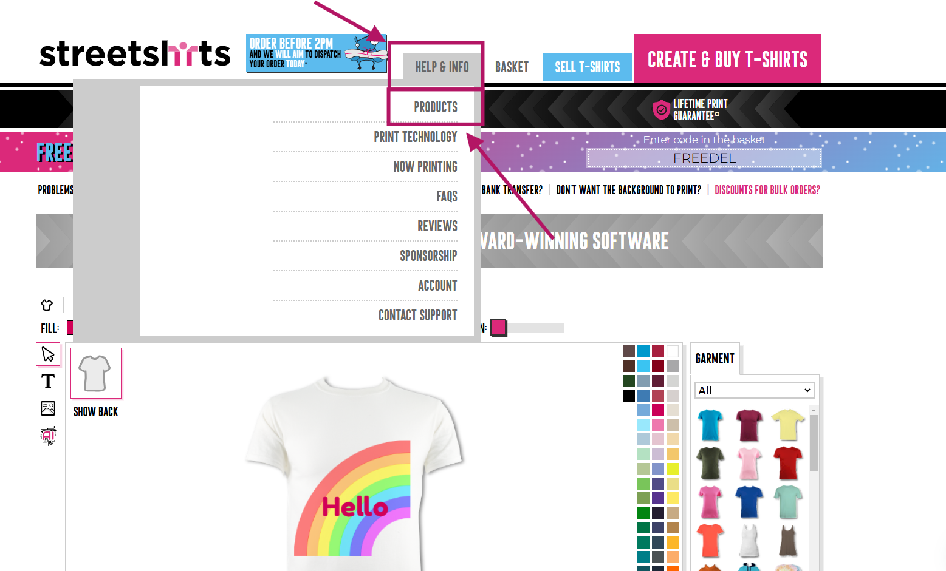
Task: Click the Lifetime Print Guarantee shield icon
Action: click(x=661, y=110)
